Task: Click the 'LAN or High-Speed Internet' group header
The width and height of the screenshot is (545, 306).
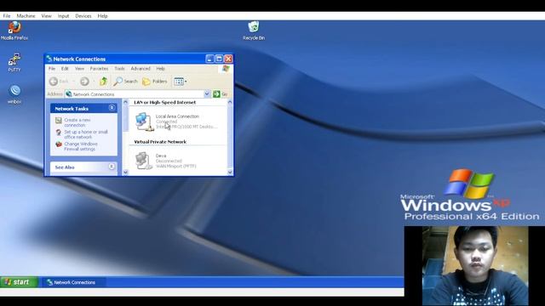Action: tap(164, 102)
